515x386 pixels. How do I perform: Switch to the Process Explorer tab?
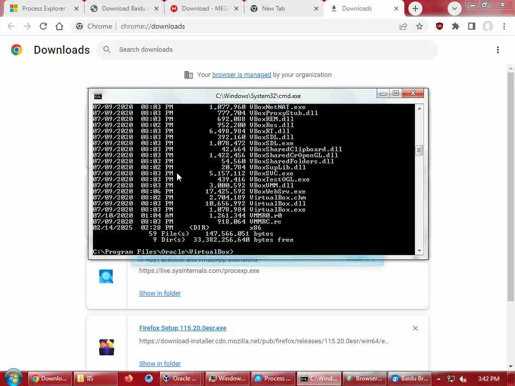pos(44,9)
